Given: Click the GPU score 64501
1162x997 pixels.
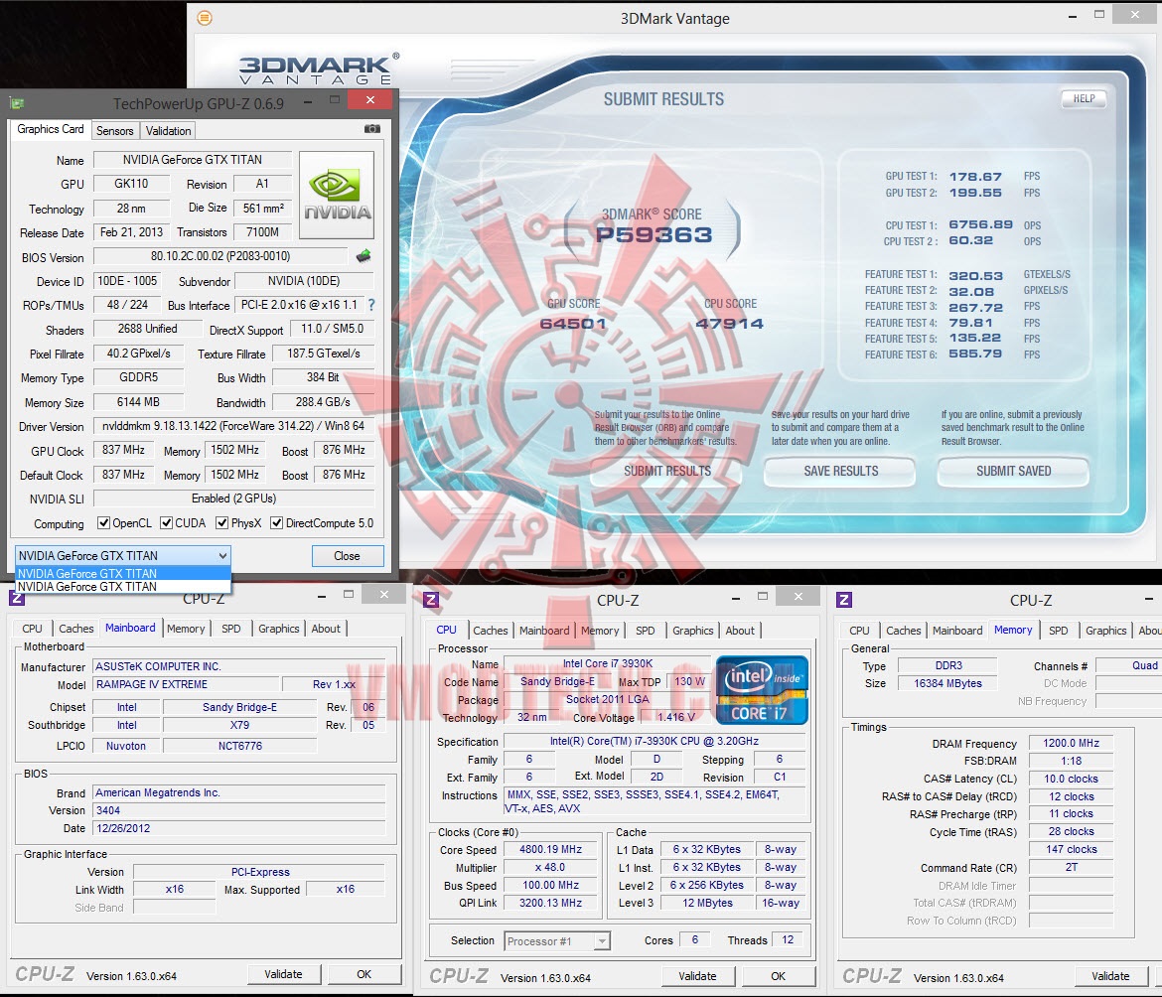Looking at the screenshot, I should click(x=573, y=324).
